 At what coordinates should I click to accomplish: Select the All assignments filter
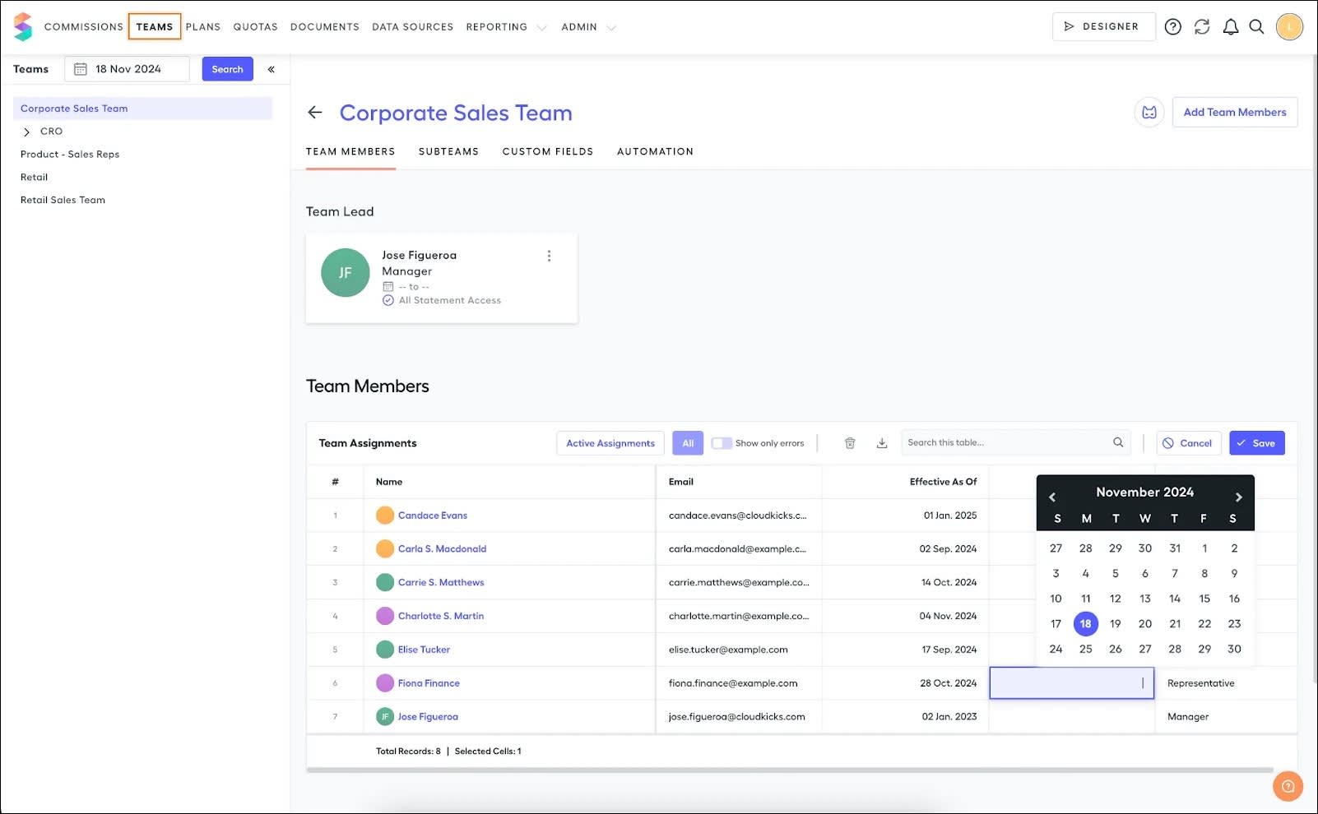point(688,443)
